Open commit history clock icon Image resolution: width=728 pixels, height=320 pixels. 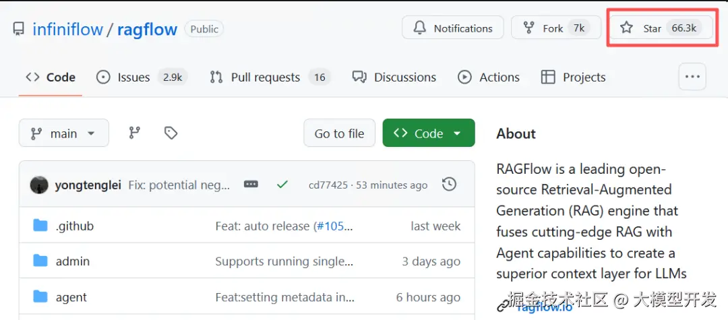pos(449,185)
